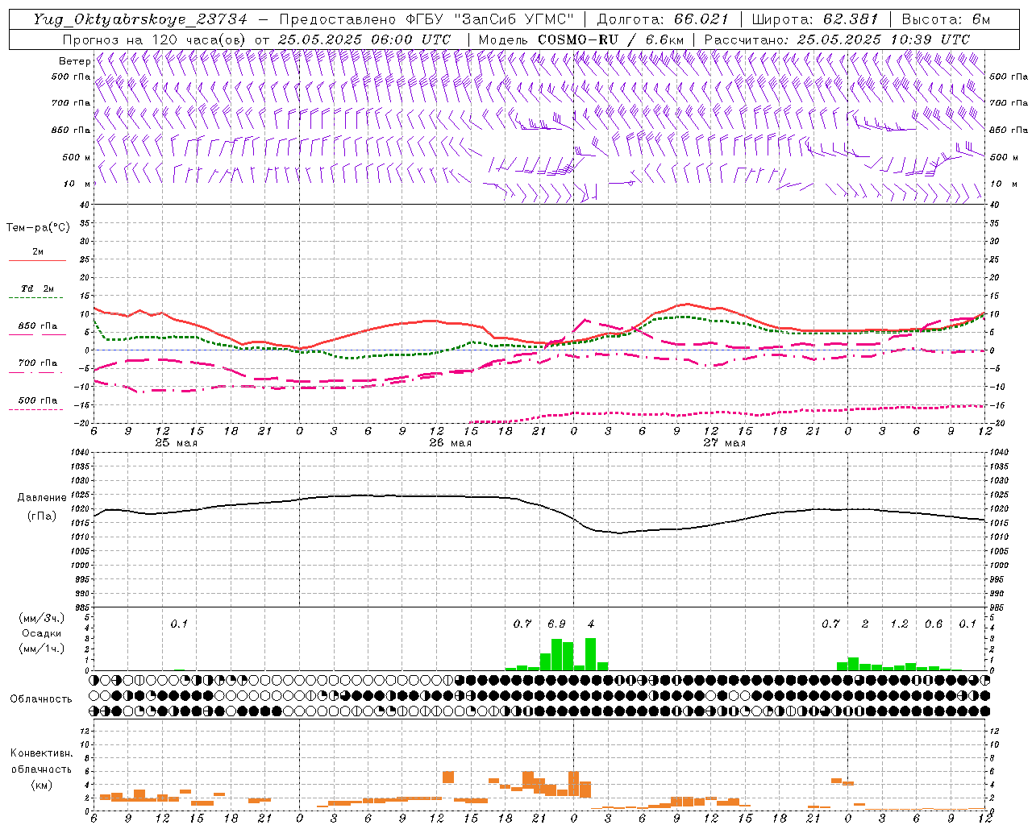Click the '25 мая' date label
Viewport: 1032px width, 825px height.
(176, 443)
